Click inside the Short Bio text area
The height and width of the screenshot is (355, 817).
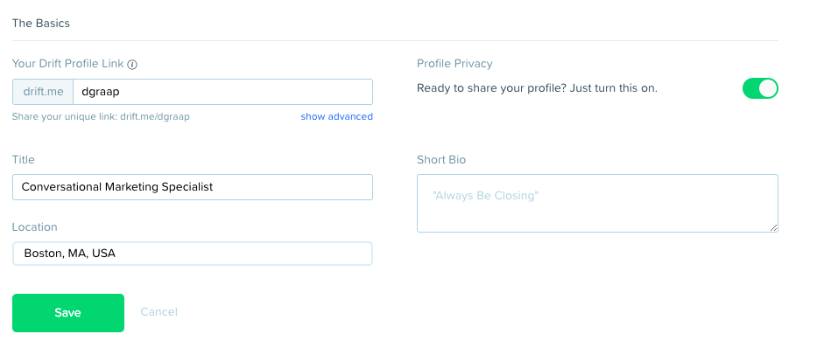(x=597, y=203)
